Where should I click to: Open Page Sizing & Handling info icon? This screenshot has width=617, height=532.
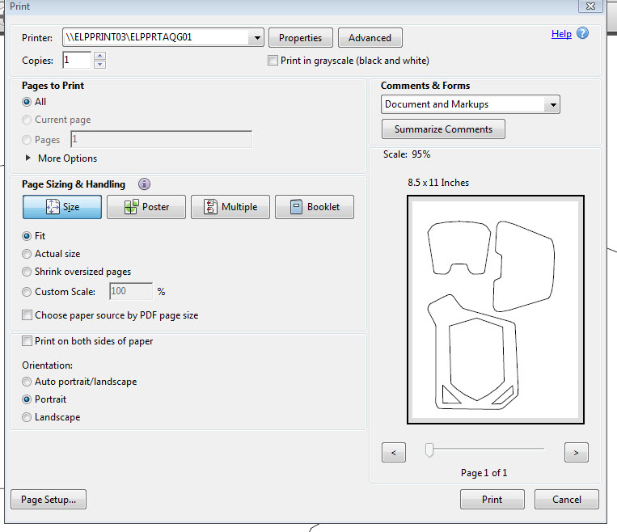(x=144, y=184)
